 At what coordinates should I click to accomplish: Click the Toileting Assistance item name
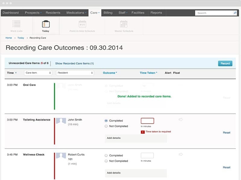[36, 120]
